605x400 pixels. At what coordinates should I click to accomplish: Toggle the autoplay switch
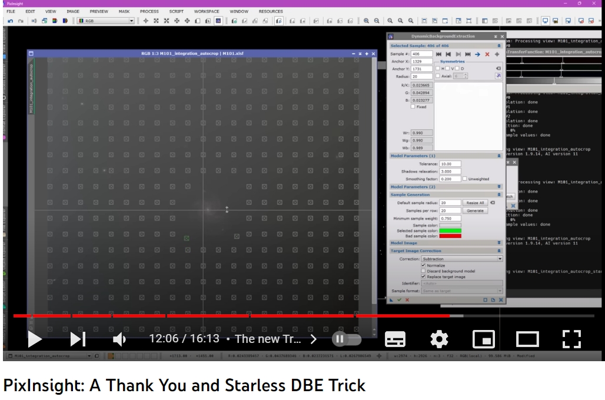347,339
